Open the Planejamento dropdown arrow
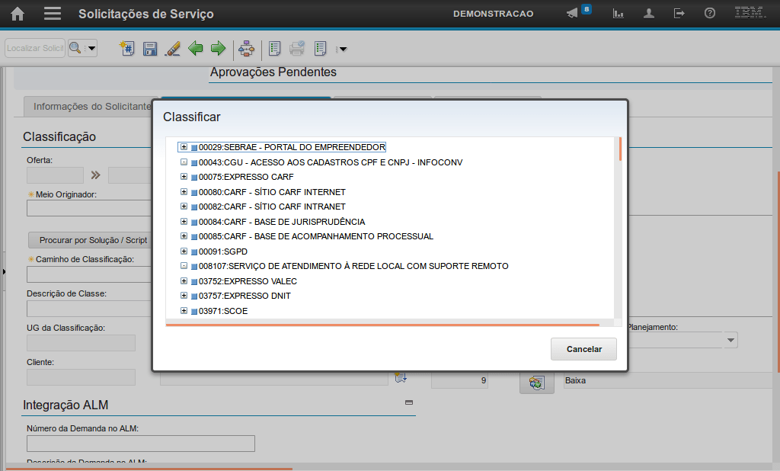780x471 pixels. click(x=730, y=340)
